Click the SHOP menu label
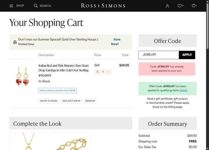The height and width of the screenshot is (150, 209). [x=20, y=6]
